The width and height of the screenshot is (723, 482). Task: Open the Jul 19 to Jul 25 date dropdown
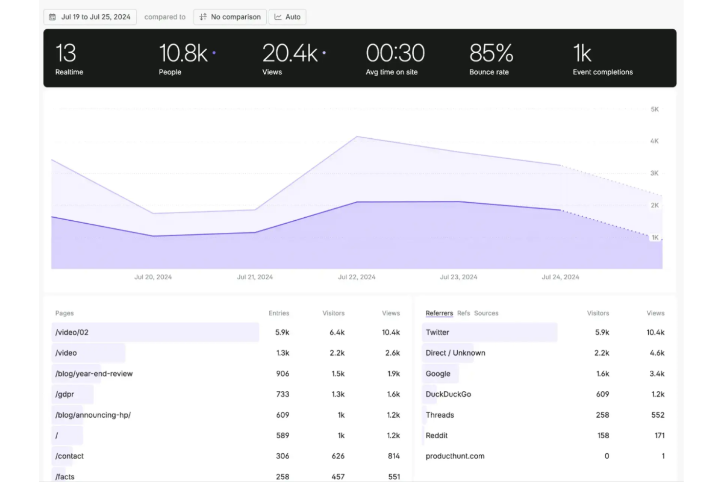90,17
